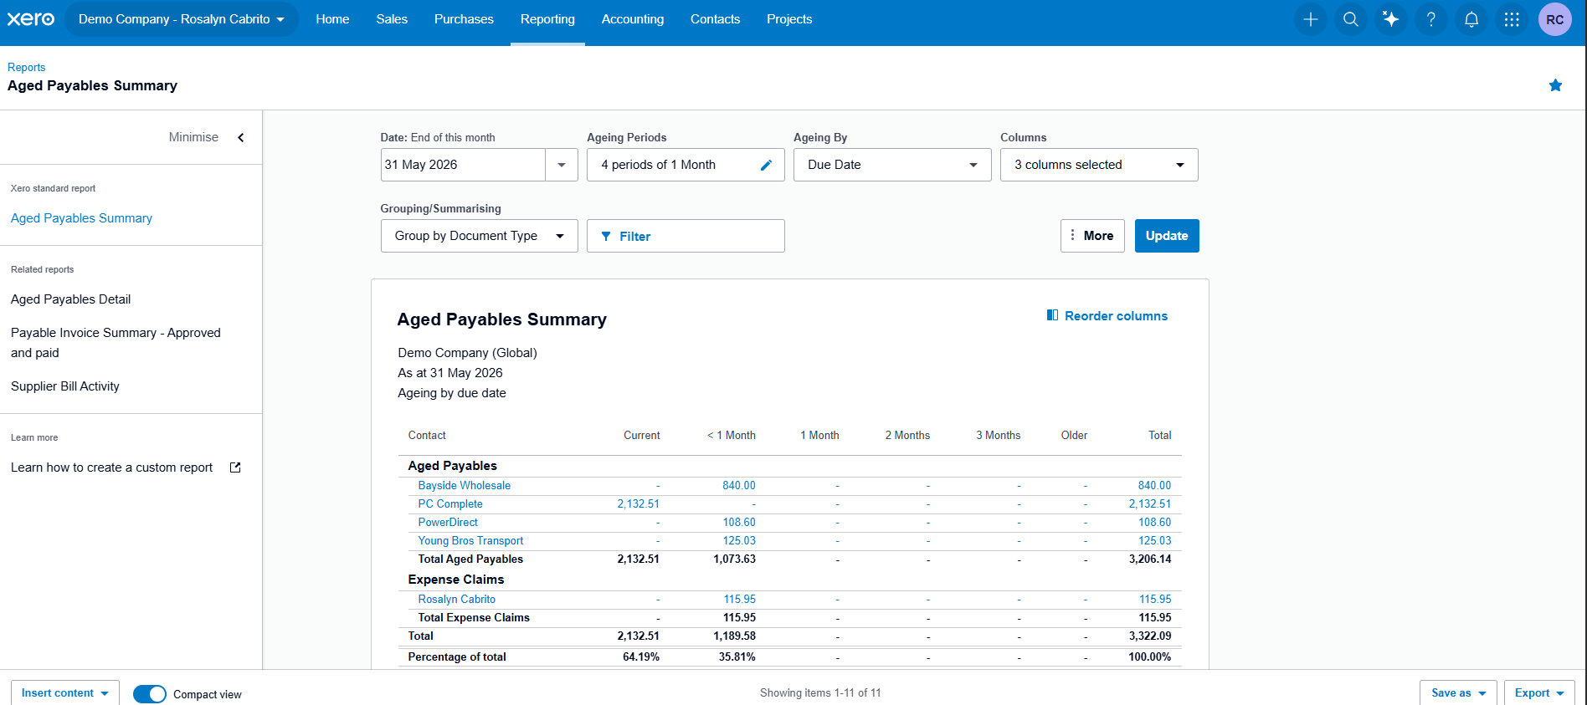Open the notifications bell icon
This screenshot has width=1587, height=705.
(1471, 19)
